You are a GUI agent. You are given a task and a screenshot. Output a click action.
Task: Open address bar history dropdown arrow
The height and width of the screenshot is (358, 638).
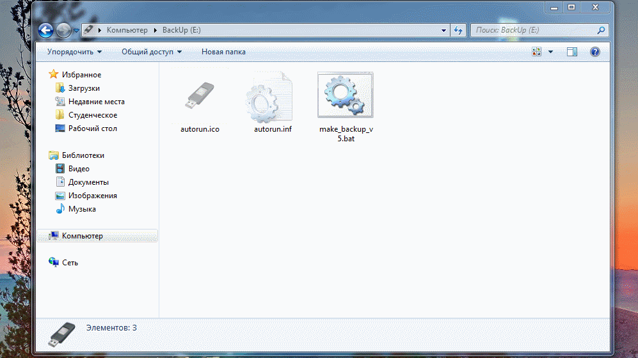[443, 30]
